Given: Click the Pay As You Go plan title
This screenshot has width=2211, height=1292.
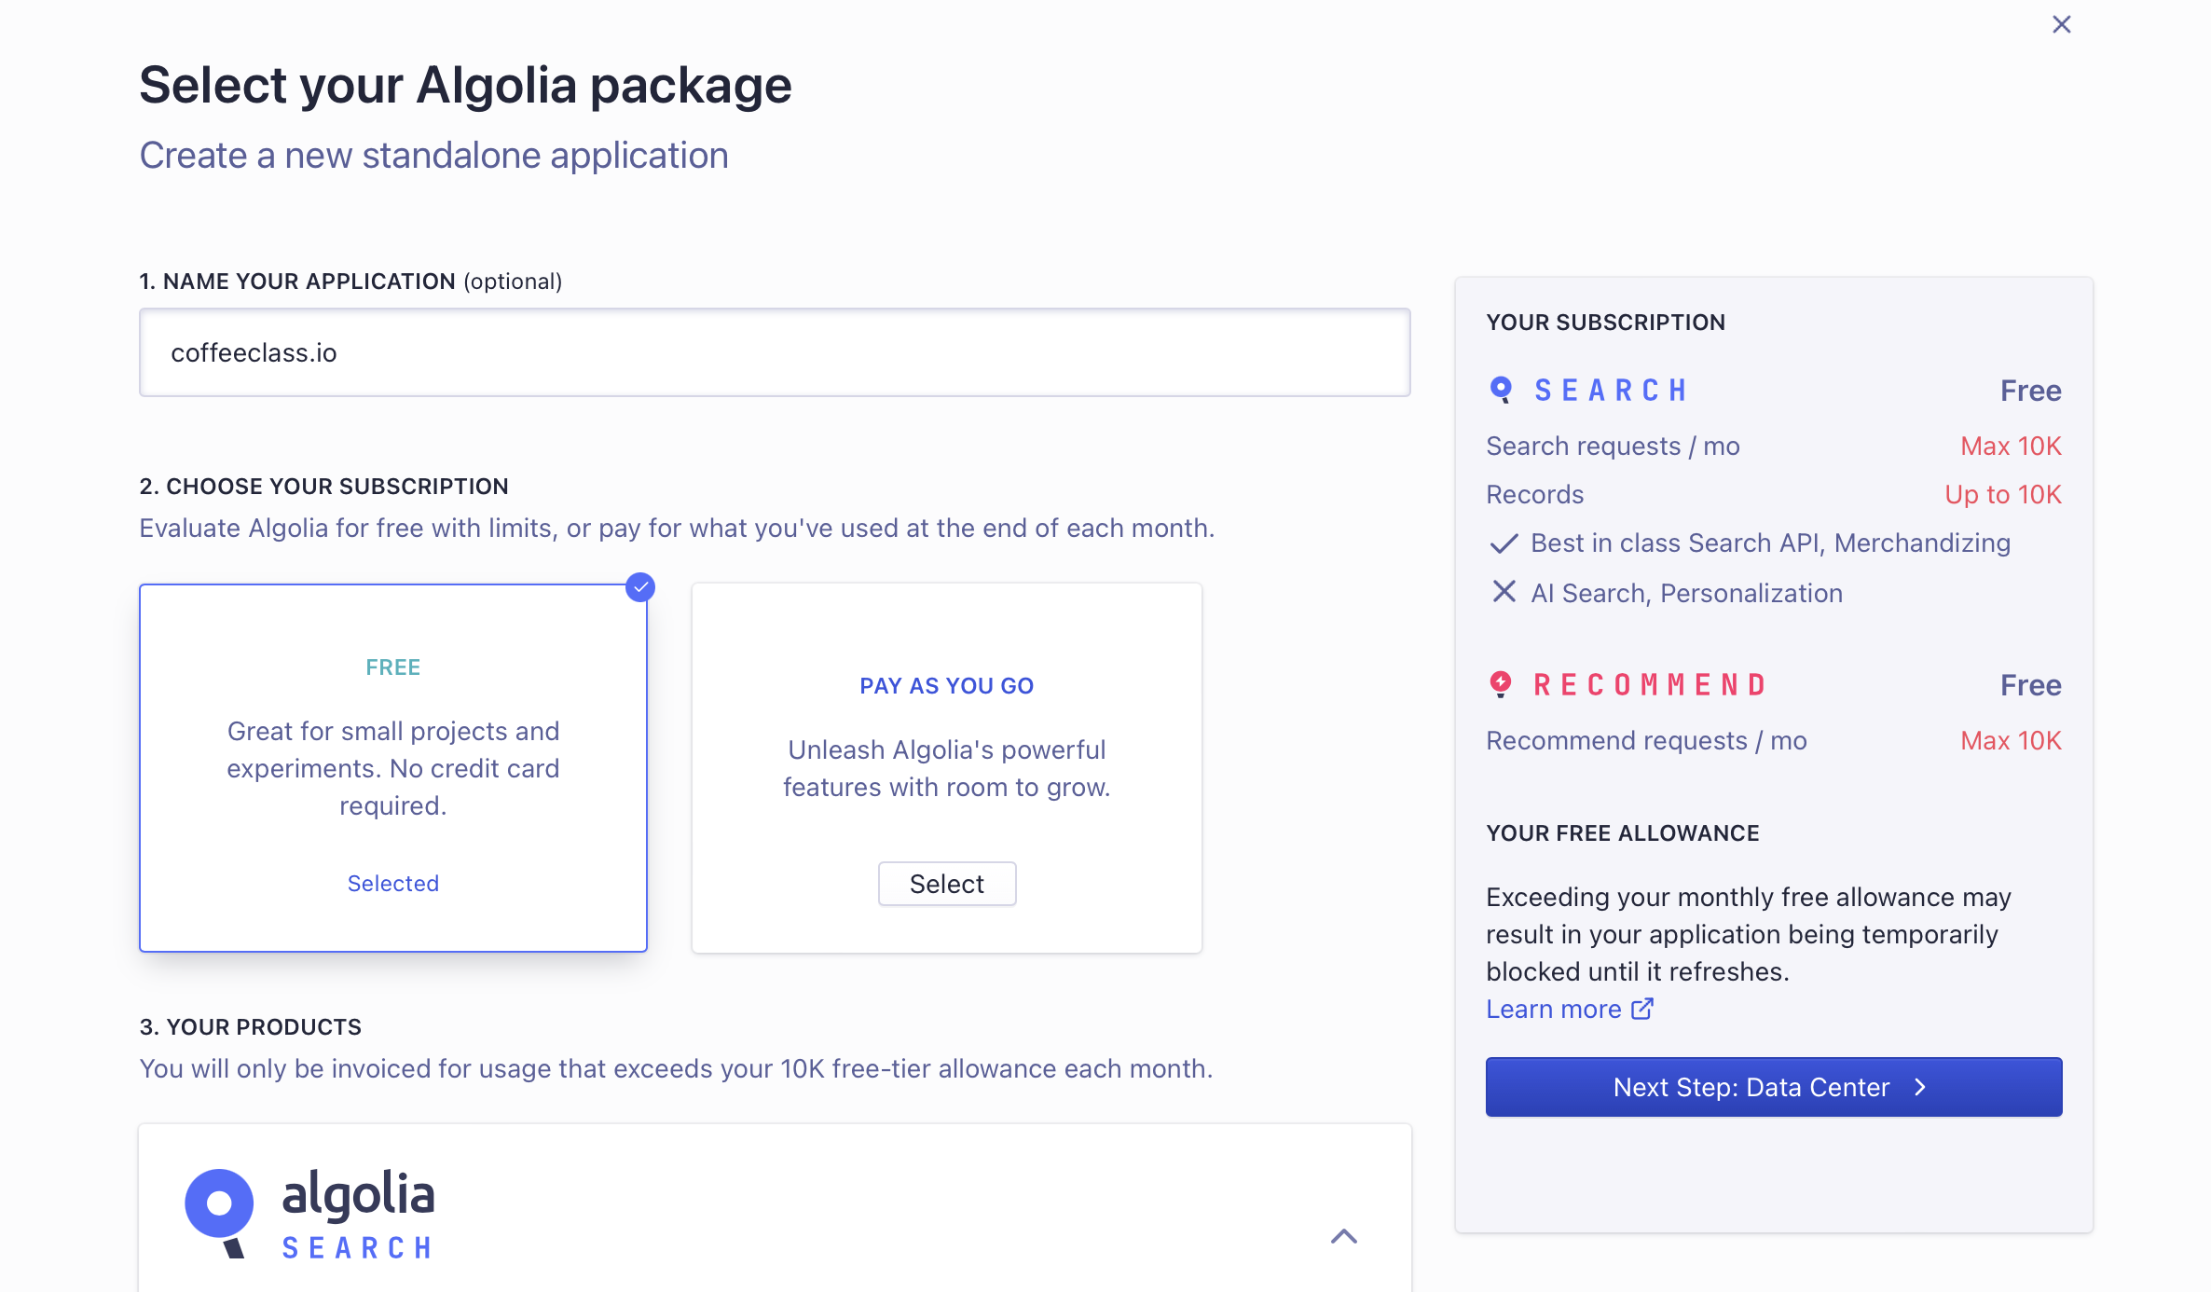Looking at the screenshot, I should [x=946, y=685].
